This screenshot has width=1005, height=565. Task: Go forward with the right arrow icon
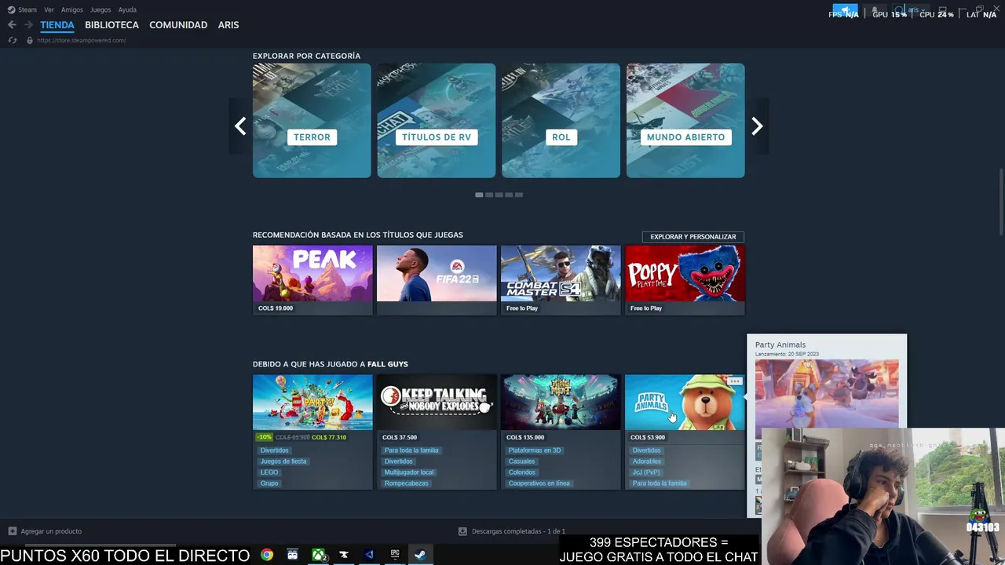[28, 25]
